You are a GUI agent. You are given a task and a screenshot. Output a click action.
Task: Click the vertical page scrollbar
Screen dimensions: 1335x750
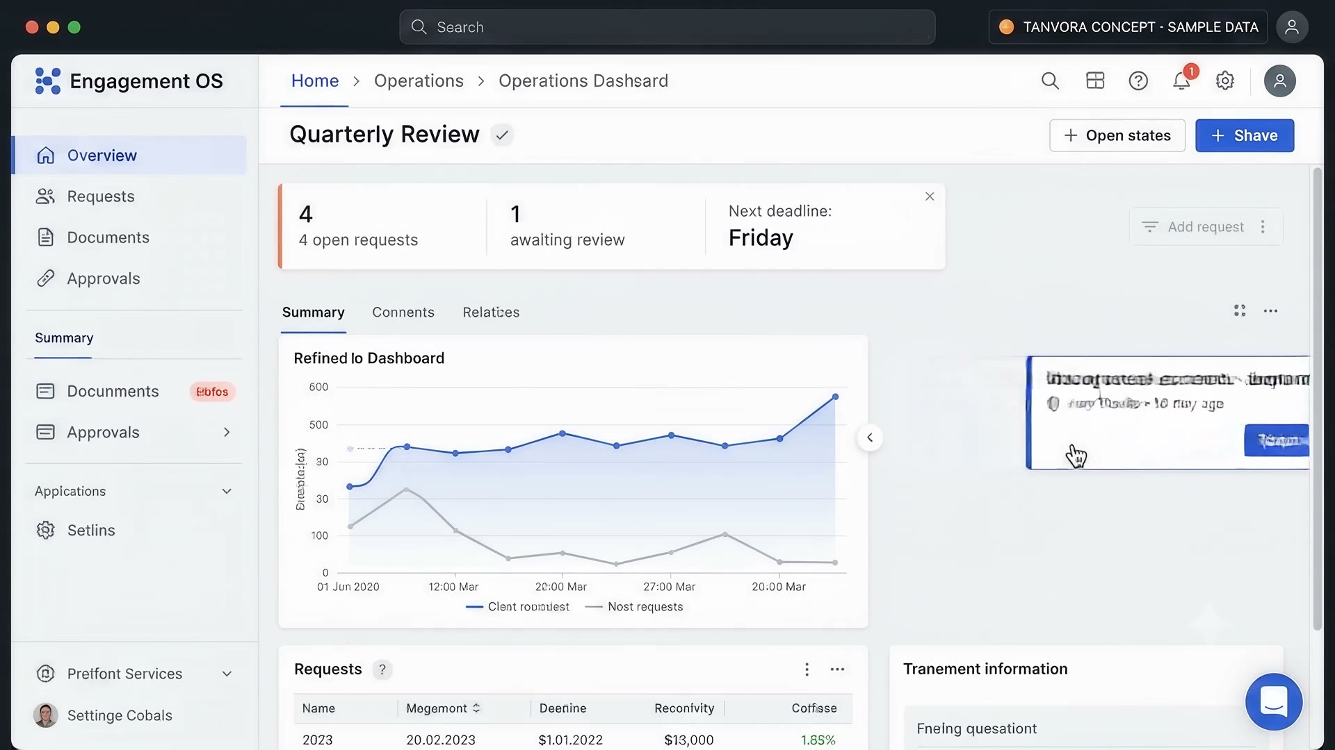1317,399
